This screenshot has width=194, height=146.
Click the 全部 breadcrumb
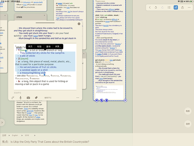point(4,135)
